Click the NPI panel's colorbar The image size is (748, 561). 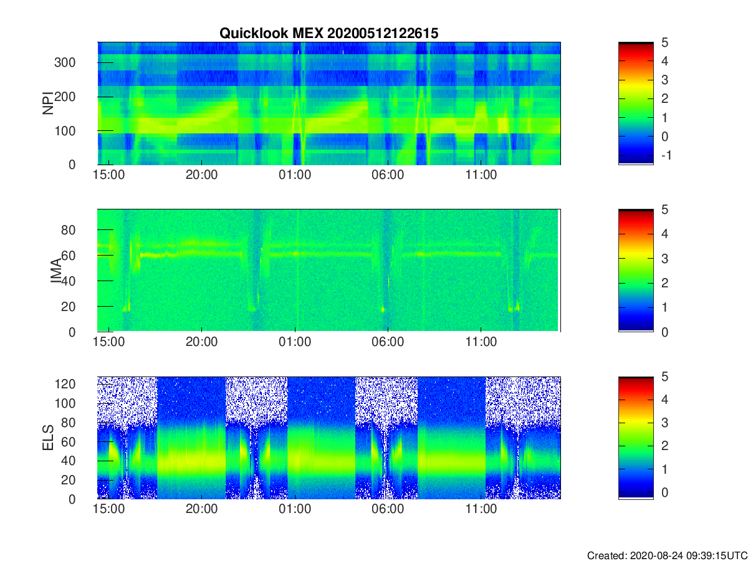[x=636, y=103]
